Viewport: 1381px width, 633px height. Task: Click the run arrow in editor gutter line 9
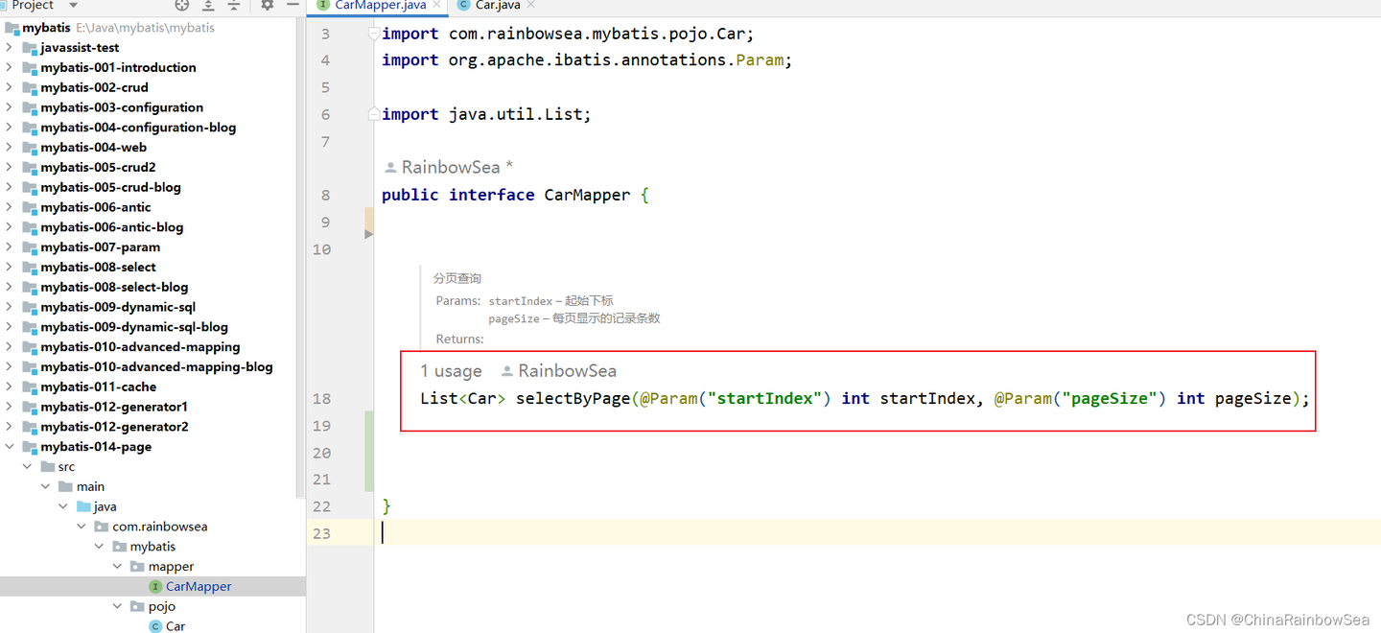368,231
